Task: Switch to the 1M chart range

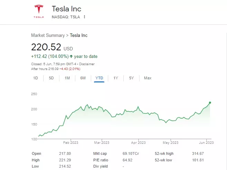Action: [x=67, y=78]
